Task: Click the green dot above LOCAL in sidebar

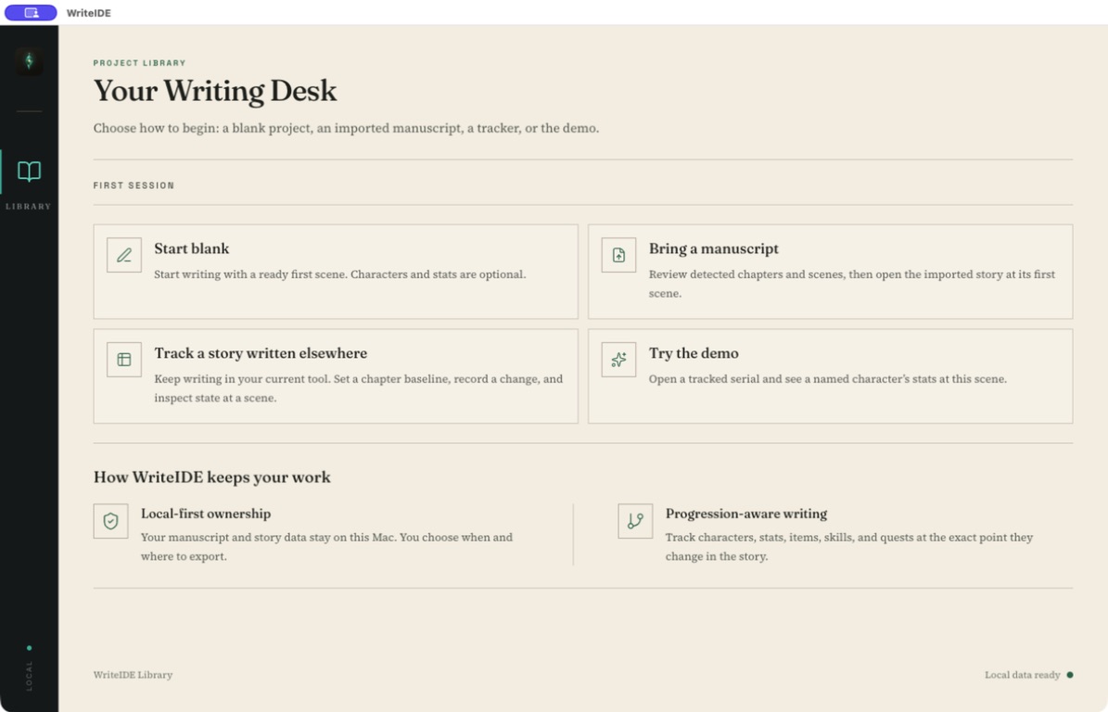Action: point(29,648)
